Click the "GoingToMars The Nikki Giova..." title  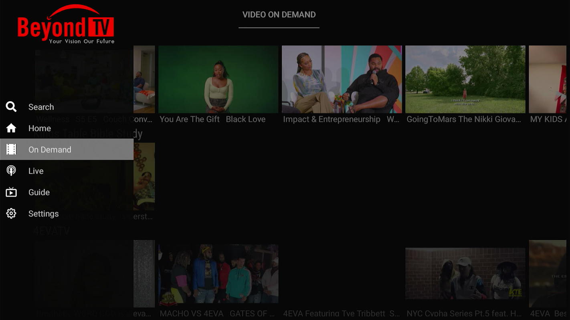[464, 119]
